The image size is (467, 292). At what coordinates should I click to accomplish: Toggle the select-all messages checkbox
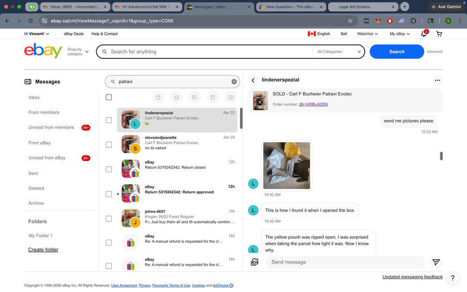[109, 97]
